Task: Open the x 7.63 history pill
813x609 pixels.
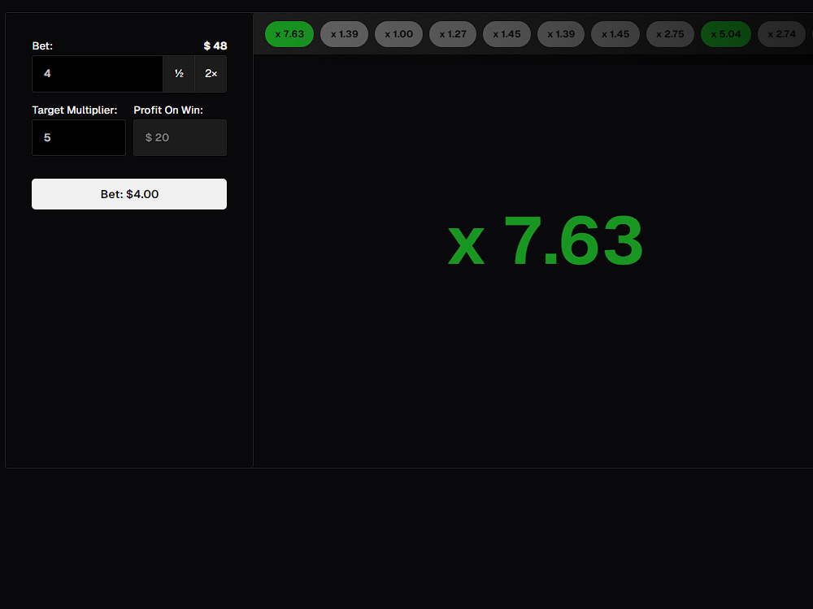Action: tap(289, 34)
